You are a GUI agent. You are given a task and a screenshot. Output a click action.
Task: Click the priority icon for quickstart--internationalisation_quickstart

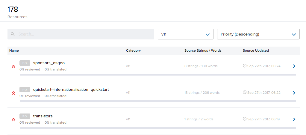pyautogui.click(x=13, y=93)
